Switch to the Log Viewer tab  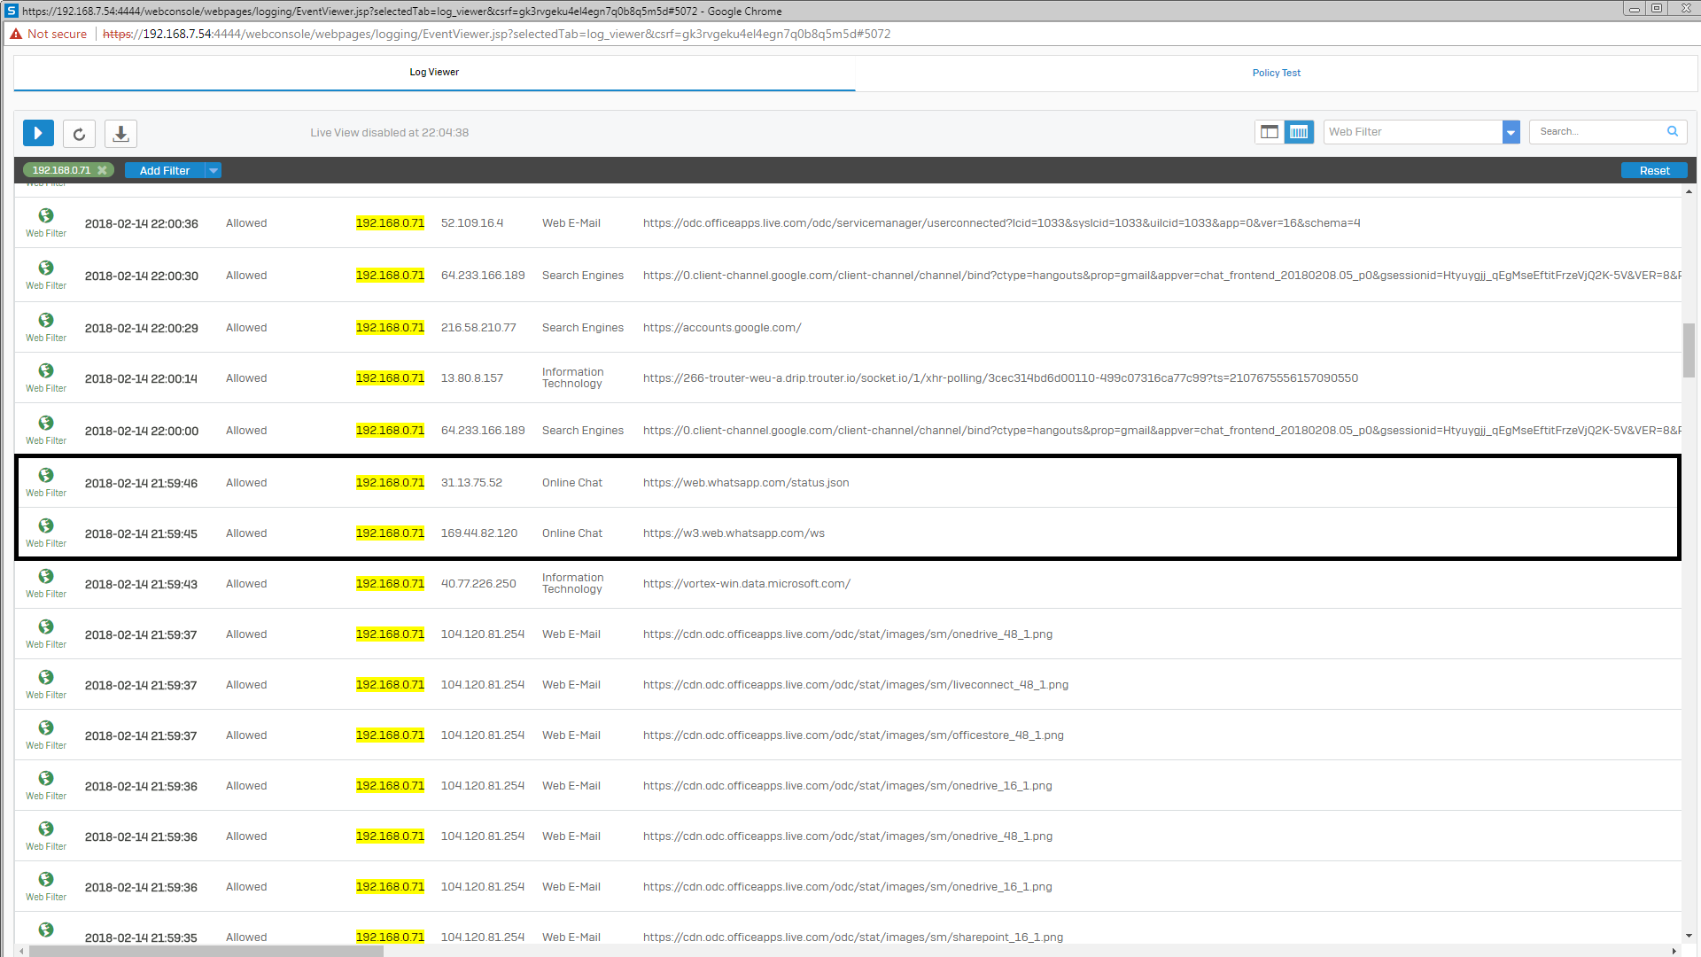pyautogui.click(x=434, y=73)
